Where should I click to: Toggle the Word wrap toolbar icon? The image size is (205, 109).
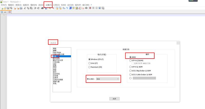point(64,8)
